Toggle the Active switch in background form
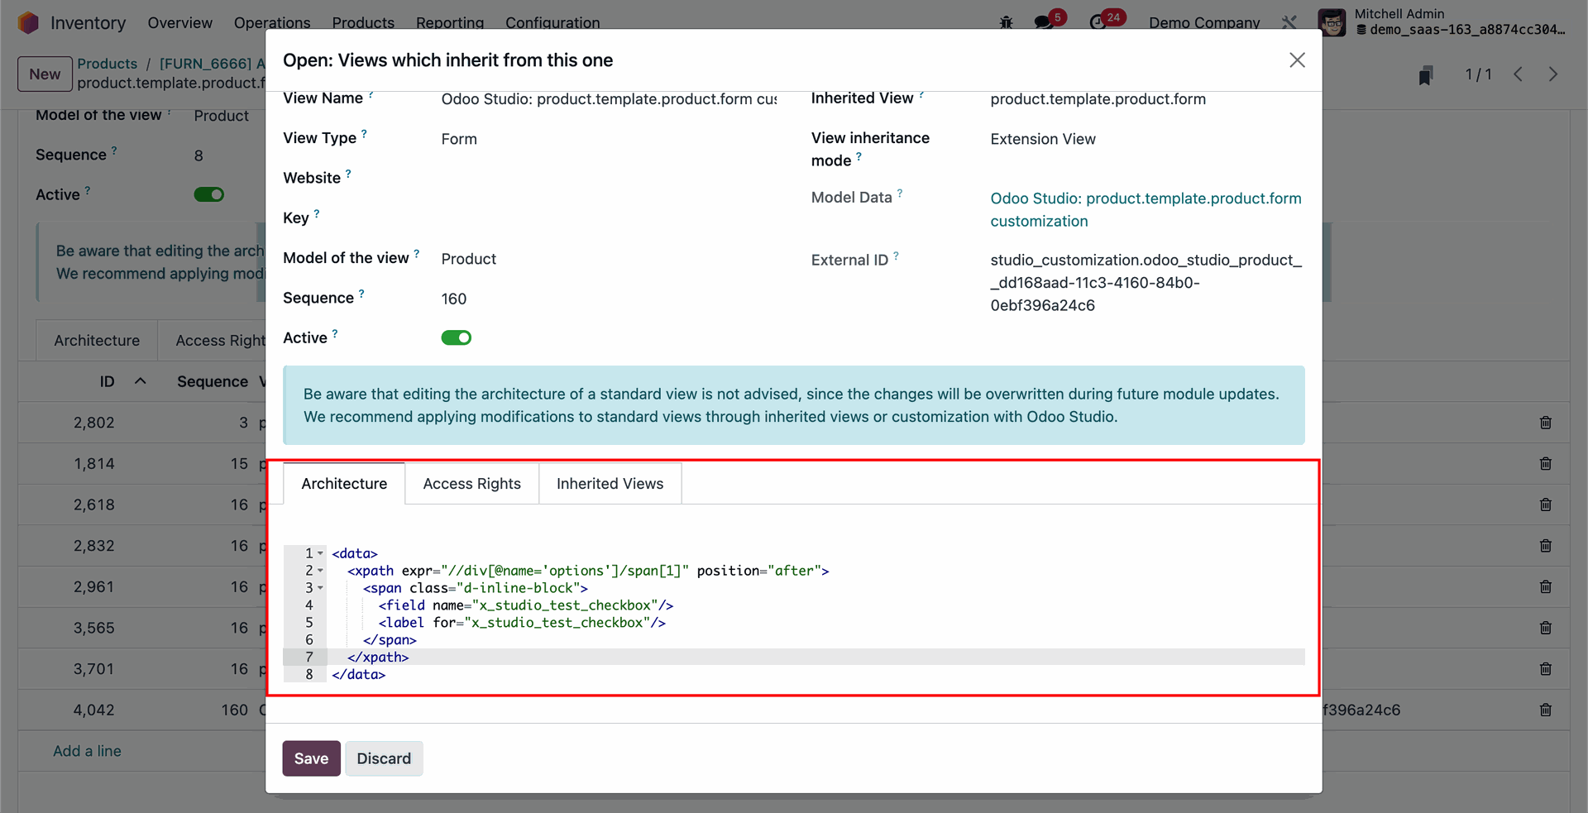 point(208,194)
